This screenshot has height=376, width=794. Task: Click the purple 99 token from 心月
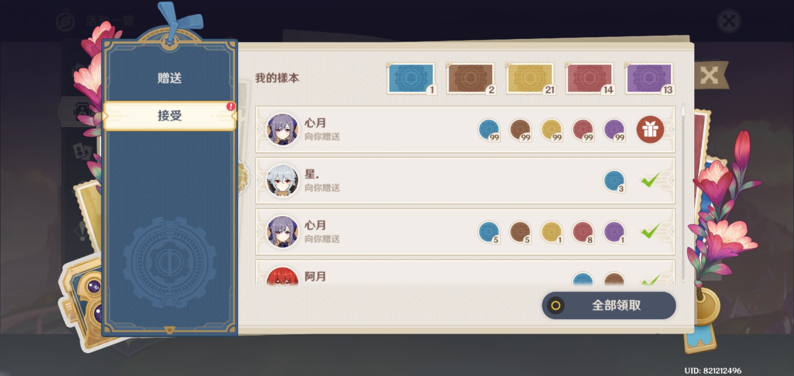(x=614, y=130)
